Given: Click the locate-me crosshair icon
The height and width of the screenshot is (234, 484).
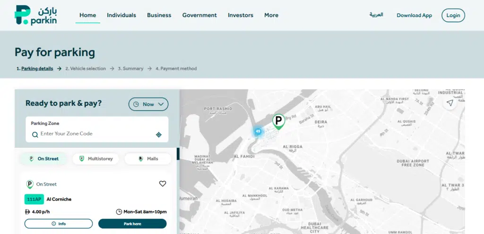Looking at the screenshot, I should tap(159, 134).
